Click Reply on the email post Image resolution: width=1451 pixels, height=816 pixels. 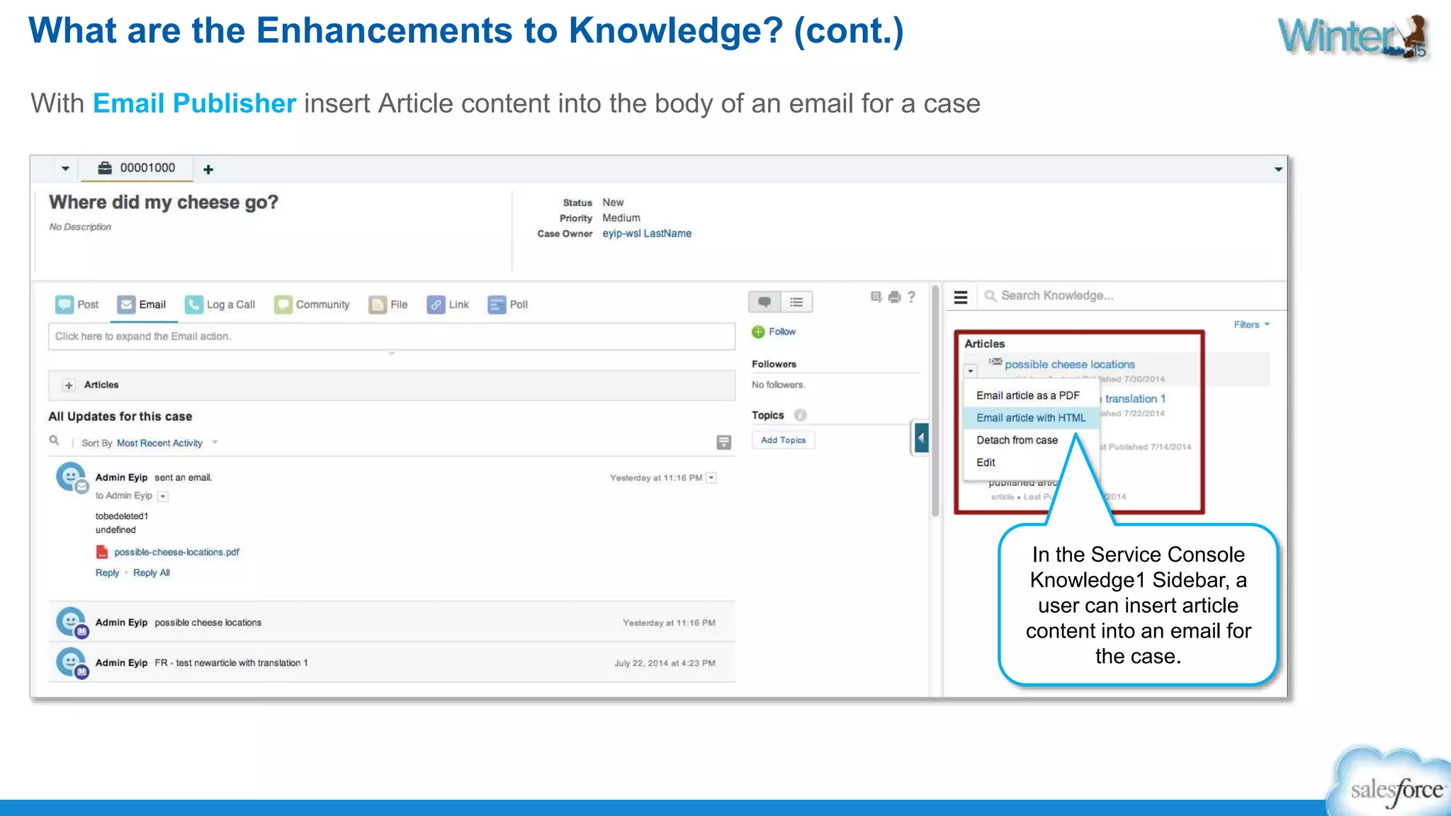(107, 573)
